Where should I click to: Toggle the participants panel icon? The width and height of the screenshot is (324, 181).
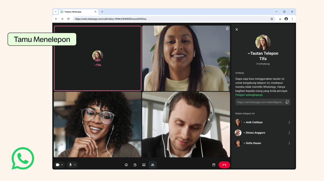click(153, 165)
